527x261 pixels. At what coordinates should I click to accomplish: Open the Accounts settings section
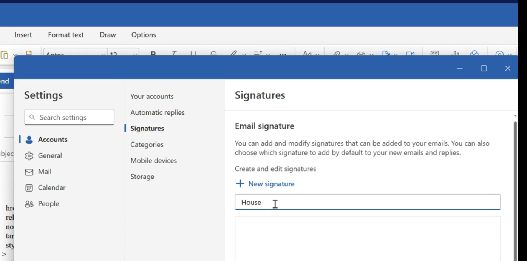click(53, 140)
